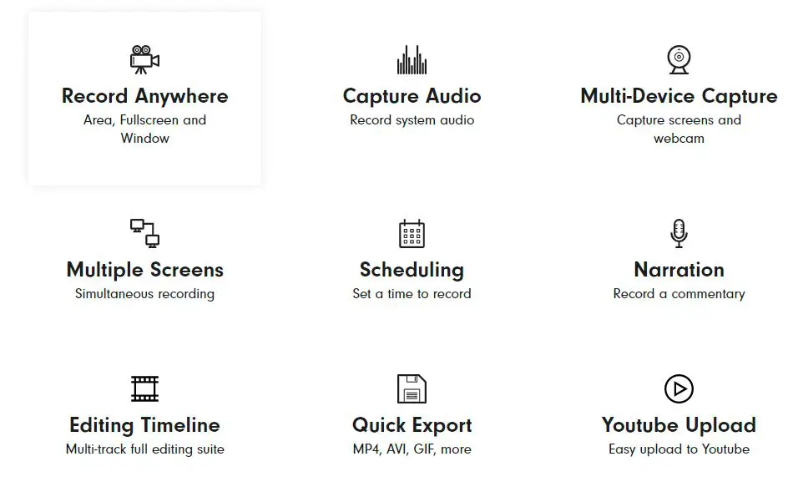Screen dimensions: 793x482
Task: Select the text "Record a commentary"
Action: click(679, 294)
